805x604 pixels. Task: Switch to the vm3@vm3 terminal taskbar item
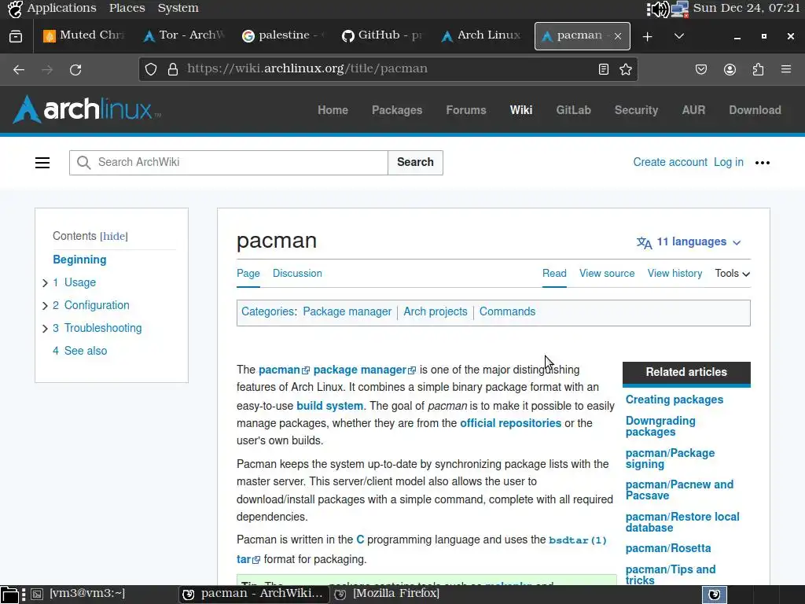(78, 594)
